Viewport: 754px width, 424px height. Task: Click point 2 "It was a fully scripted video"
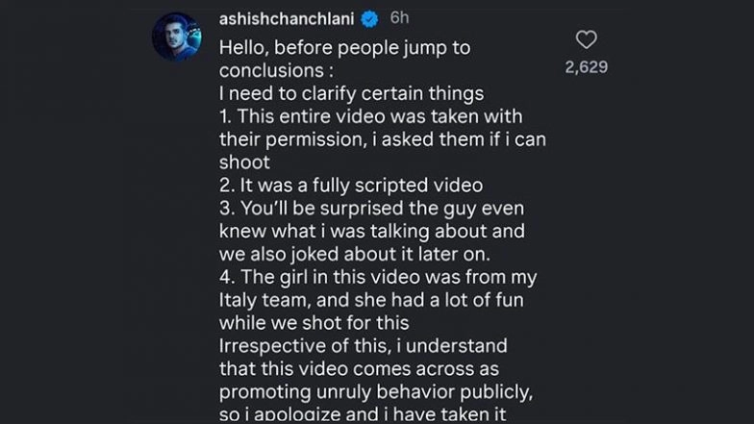click(350, 187)
